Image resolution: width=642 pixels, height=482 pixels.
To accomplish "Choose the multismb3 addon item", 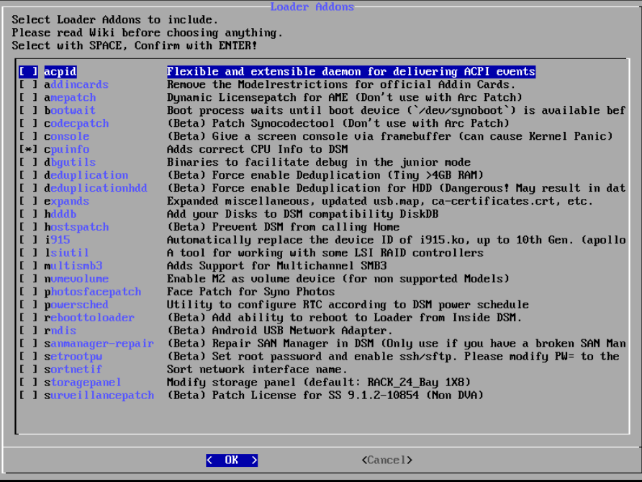I will [73, 267].
